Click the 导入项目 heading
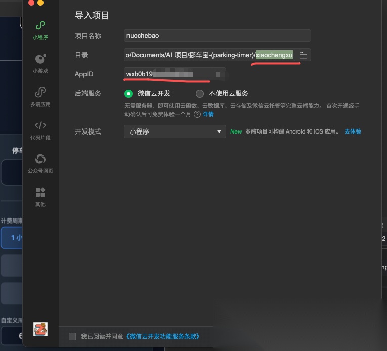Image resolution: width=387 pixels, height=351 pixels. (92, 15)
